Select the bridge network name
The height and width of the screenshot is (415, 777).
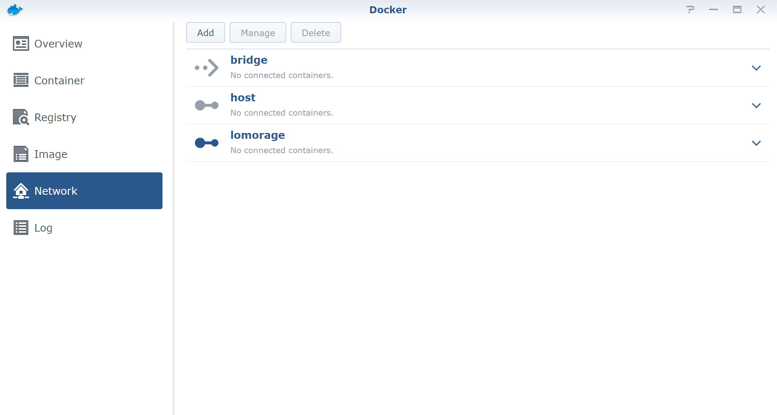click(x=249, y=60)
